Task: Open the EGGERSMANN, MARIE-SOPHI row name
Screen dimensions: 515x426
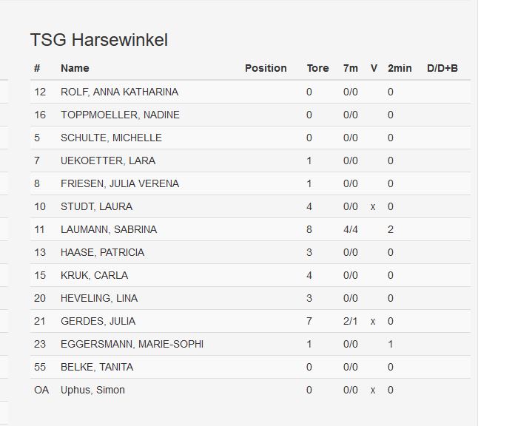Action: [x=132, y=344]
